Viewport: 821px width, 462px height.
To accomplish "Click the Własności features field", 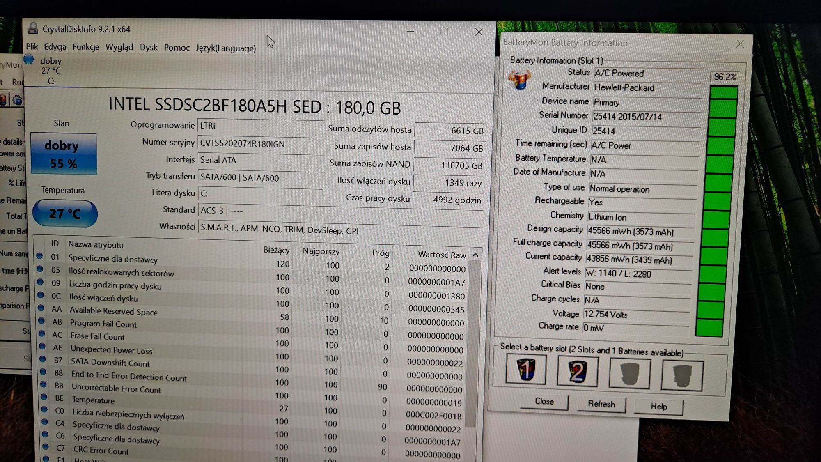I will [x=341, y=230].
